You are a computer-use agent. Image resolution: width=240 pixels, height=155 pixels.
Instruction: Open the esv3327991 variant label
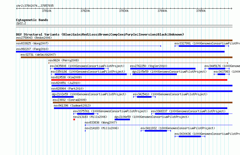tap(207, 43)
